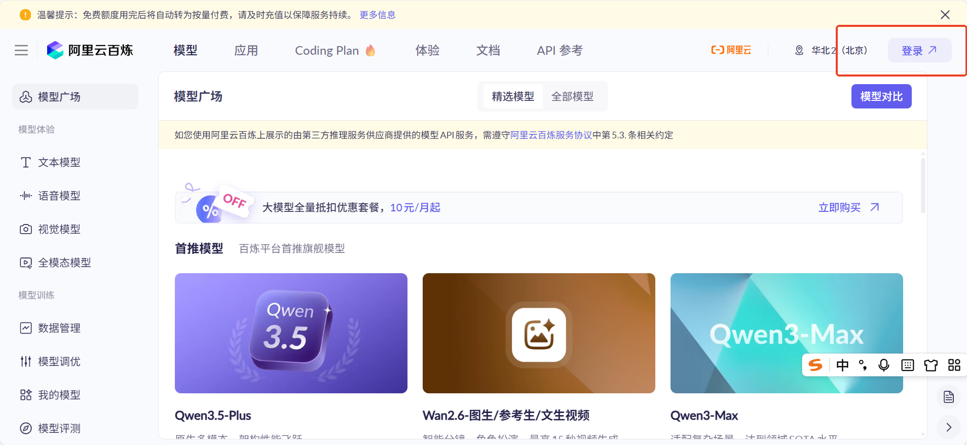Screen dimensions: 967x445
Task: Click the 模型对比 button
Action: [881, 96]
